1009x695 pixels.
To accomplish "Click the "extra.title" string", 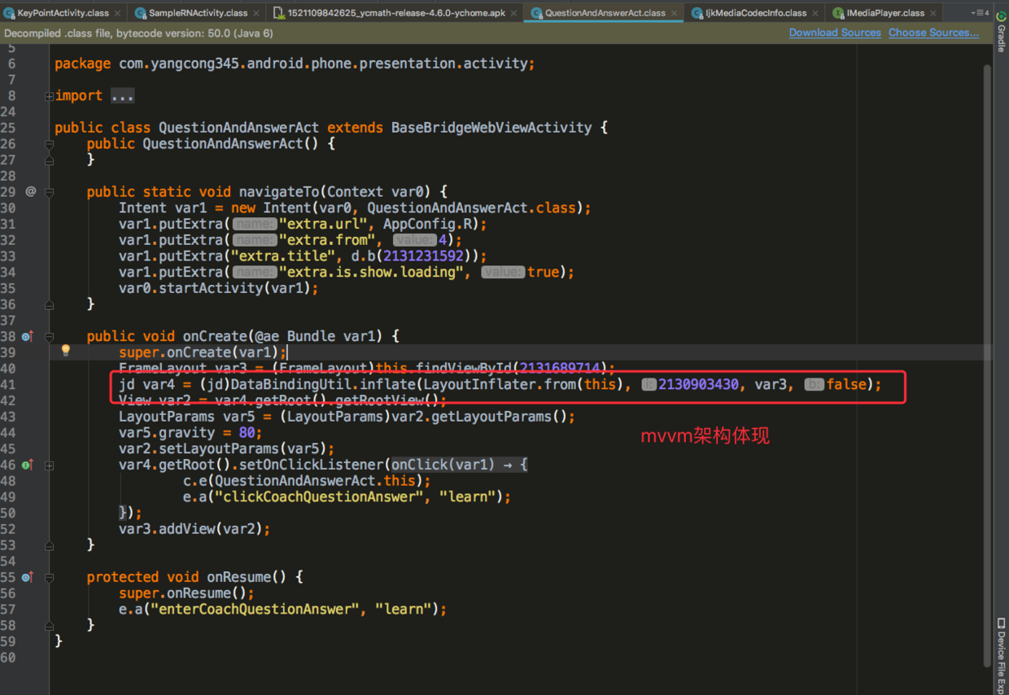I will 283,256.
